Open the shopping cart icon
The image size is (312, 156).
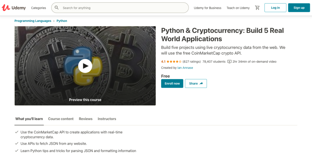coord(257,8)
